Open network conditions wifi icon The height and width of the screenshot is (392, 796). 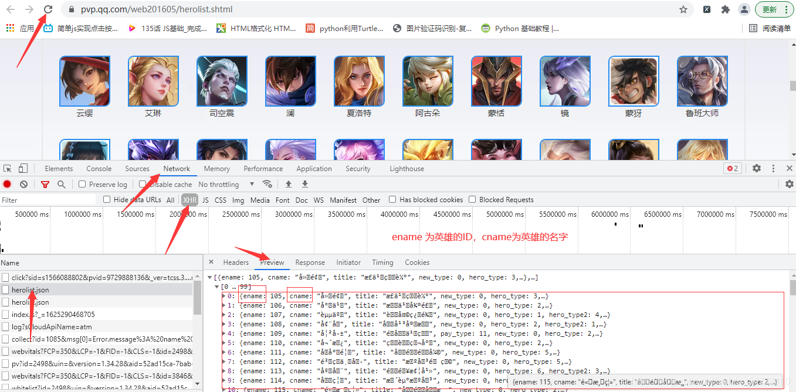(267, 184)
